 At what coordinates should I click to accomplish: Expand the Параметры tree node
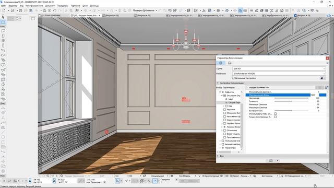coord(220,148)
